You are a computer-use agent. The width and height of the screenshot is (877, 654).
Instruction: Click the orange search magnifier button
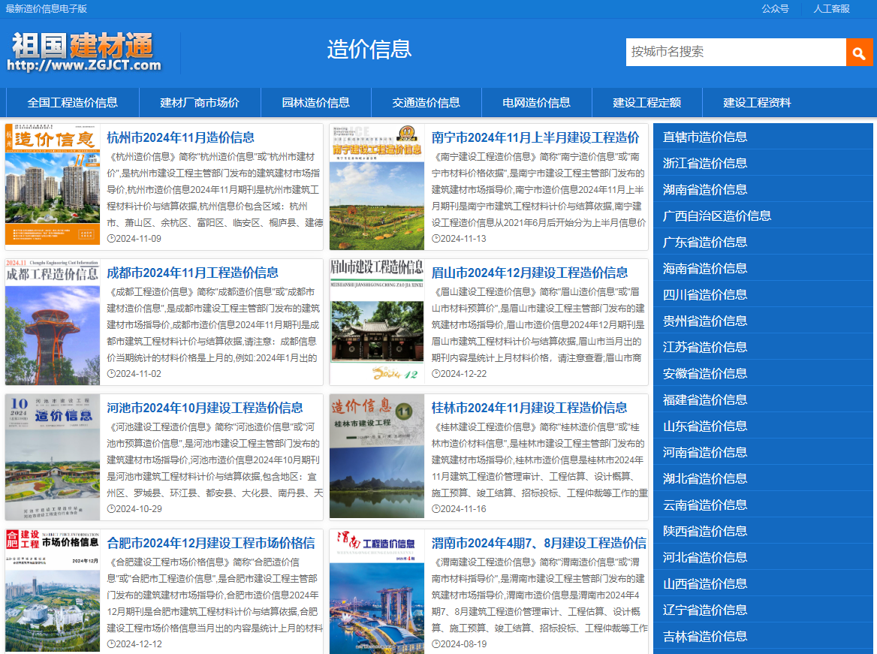point(859,52)
